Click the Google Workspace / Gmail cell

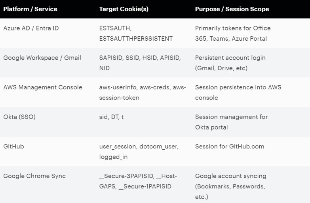[x=42, y=58]
